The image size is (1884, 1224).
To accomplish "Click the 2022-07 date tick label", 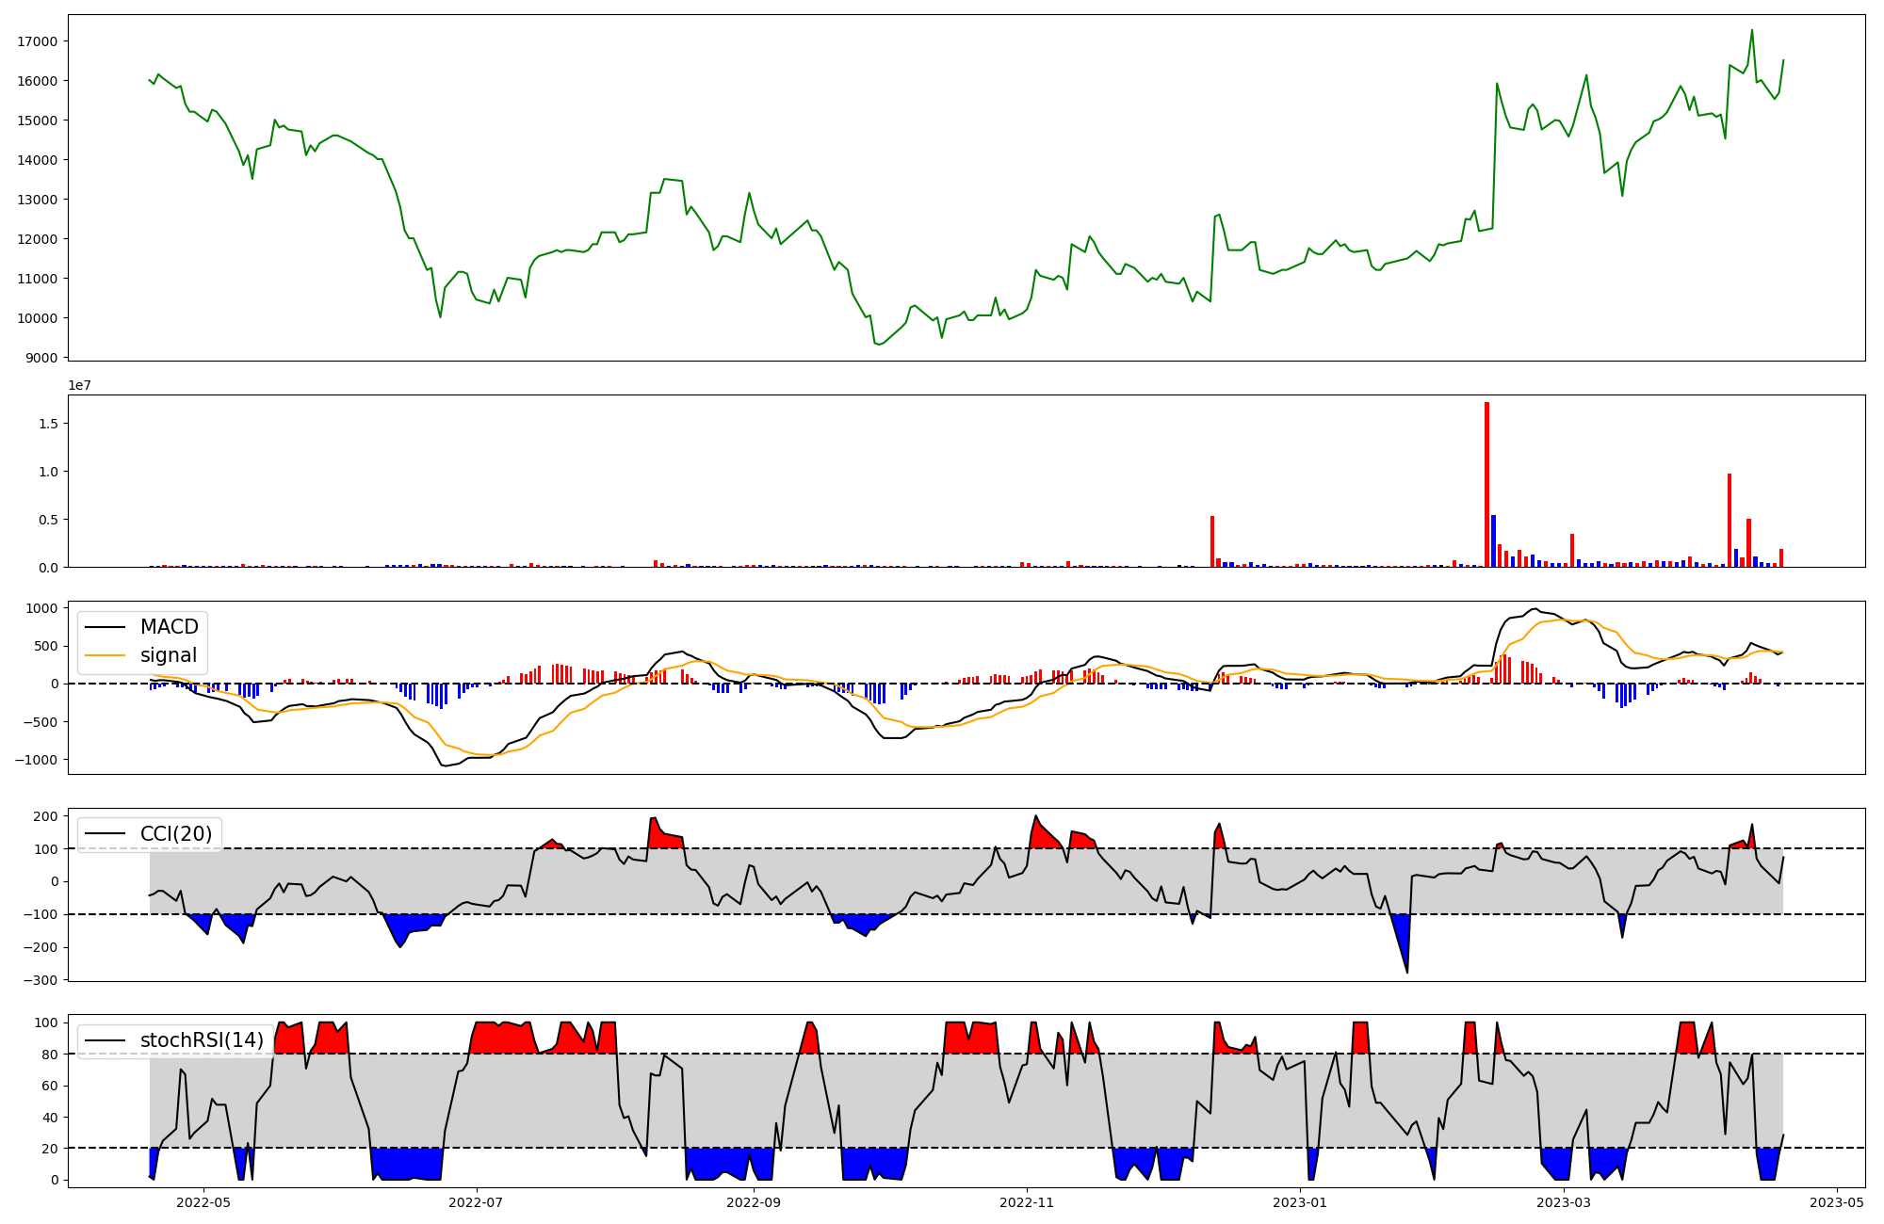I will [x=477, y=1202].
